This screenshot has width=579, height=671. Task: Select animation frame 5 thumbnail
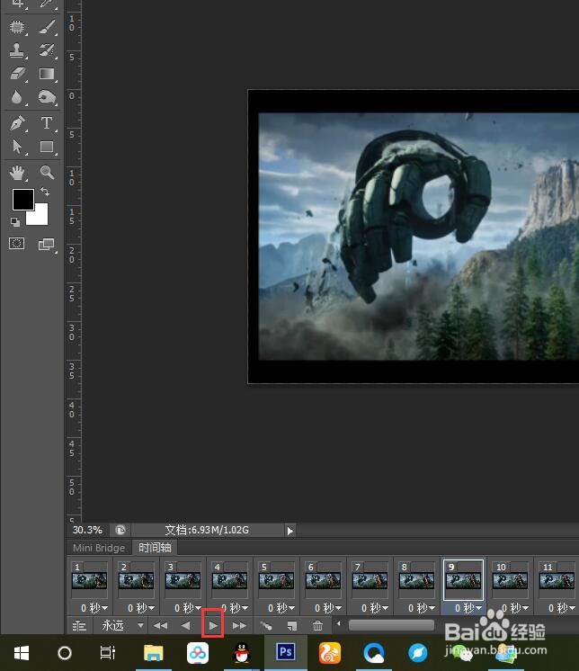[276, 580]
